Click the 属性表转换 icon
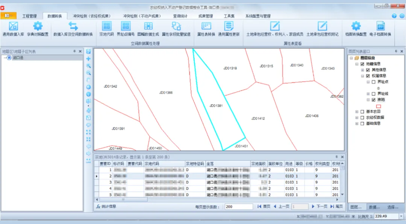Screen dimensions: 406x224 (206, 26)
